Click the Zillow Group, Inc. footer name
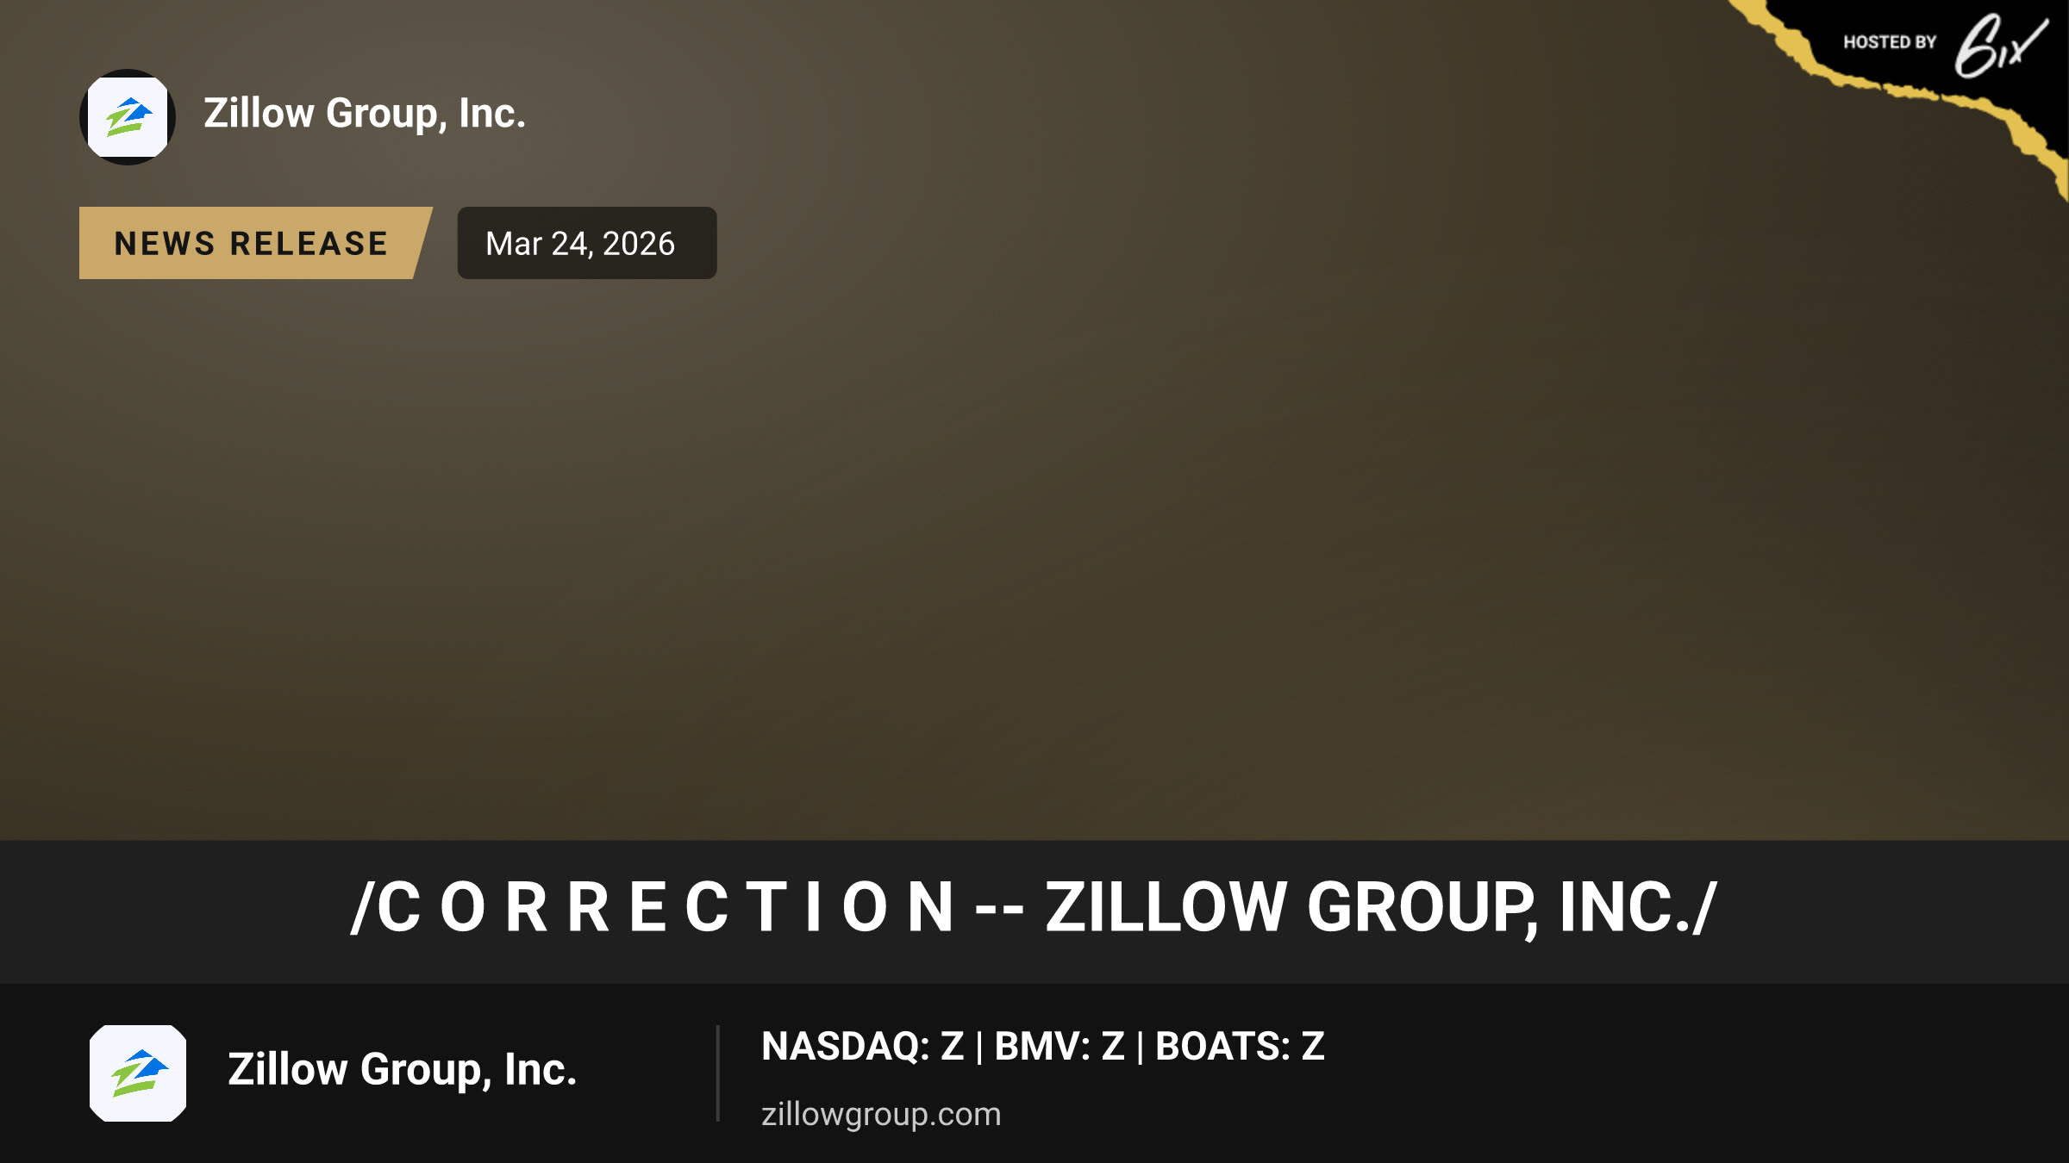 [402, 1070]
